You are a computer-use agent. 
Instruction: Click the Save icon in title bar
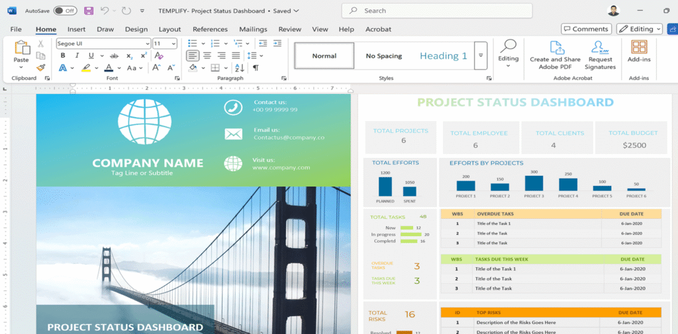pyautogui.click(x=89, y=11)
